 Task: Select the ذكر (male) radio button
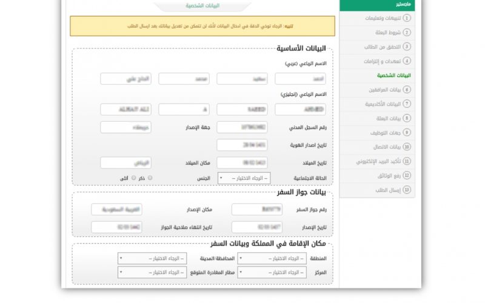[x=150, y=178]
